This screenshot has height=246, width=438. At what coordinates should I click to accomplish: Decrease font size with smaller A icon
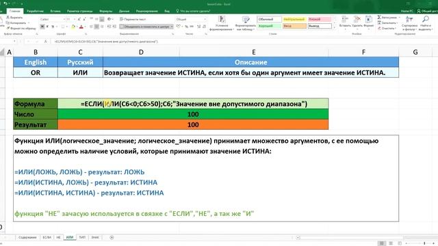[84, 19]
